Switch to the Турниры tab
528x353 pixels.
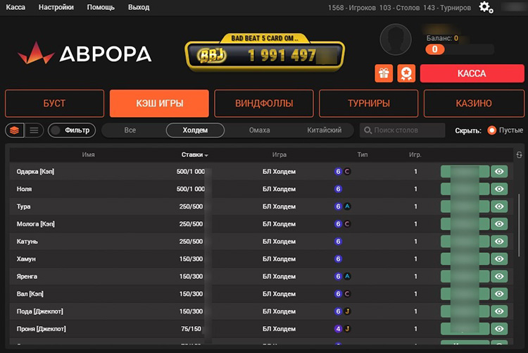[x=368, y=104]
